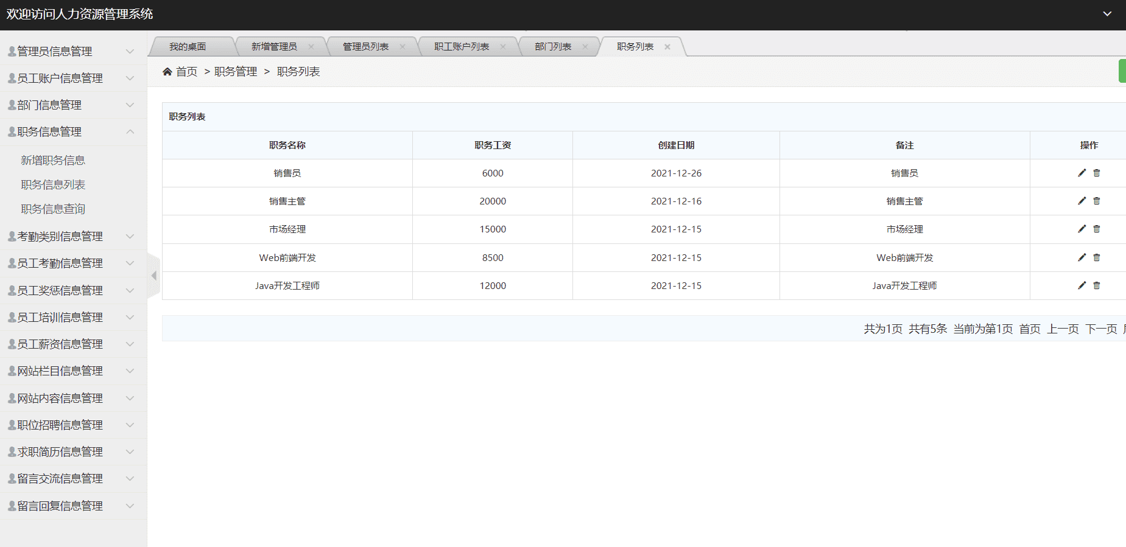Open the top-right header dropdown arrow
The height and width of the screenshot is (547, 1126).
tap(1107, 14)
